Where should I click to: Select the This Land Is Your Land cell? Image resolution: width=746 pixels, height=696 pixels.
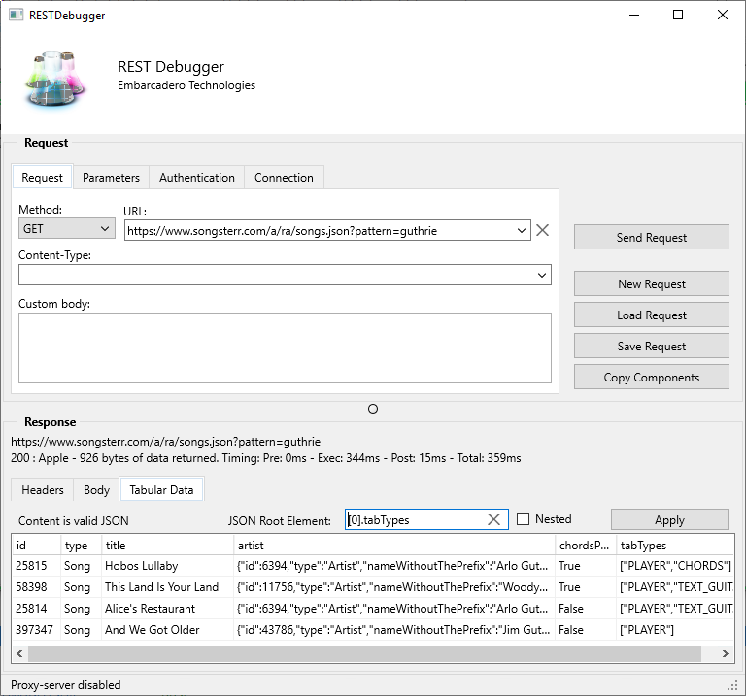(167, 587)
